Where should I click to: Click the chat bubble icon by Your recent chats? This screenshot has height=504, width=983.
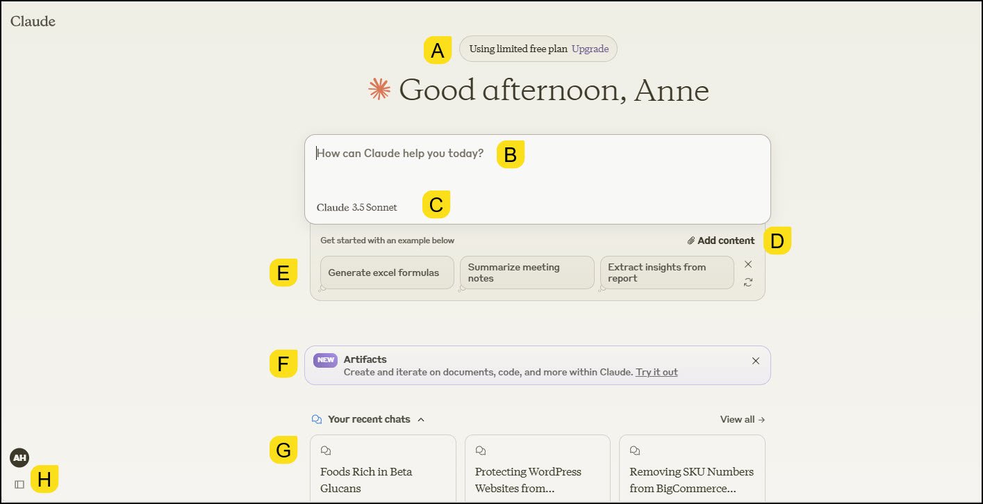pyautogui.click(x=317, y=419)
